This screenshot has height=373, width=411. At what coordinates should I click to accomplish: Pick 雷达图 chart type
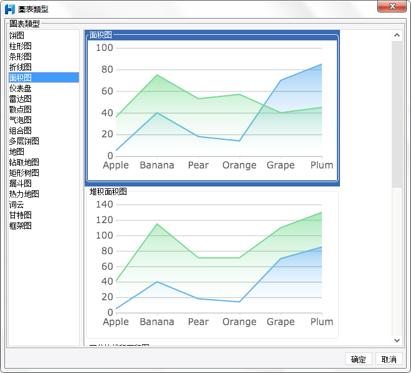[x=44, y=99]
